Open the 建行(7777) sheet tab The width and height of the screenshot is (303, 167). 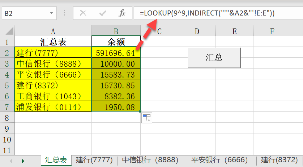[94, 160]
